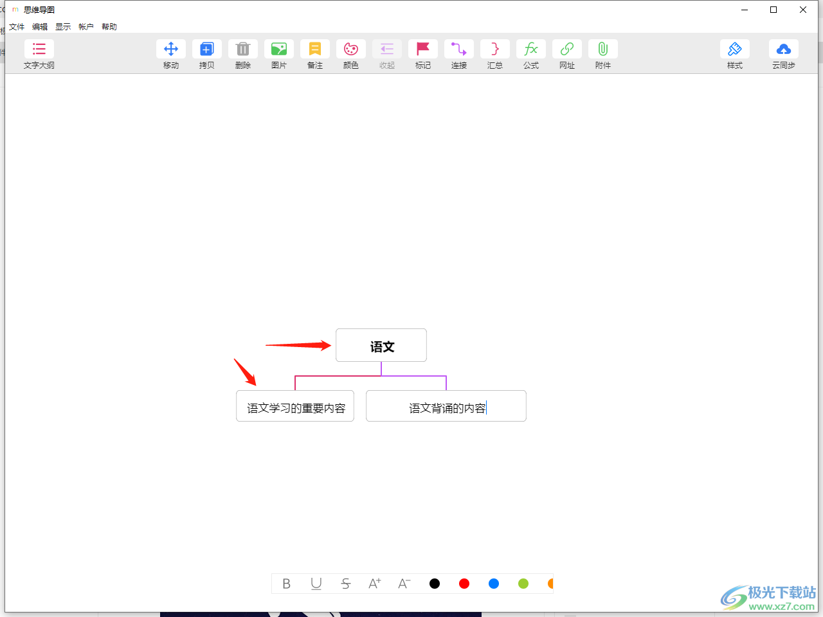Open the 帮助 menu

click(x=109, y=27)
